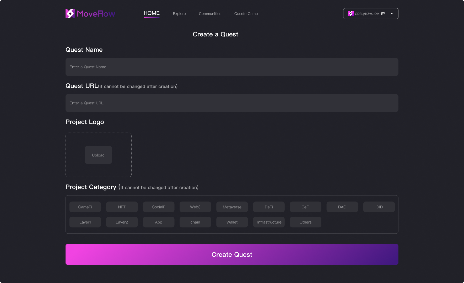Choose the NFT category chip
Screen dimensions: 464x283
pyautogui.click(x=122, y=207)
